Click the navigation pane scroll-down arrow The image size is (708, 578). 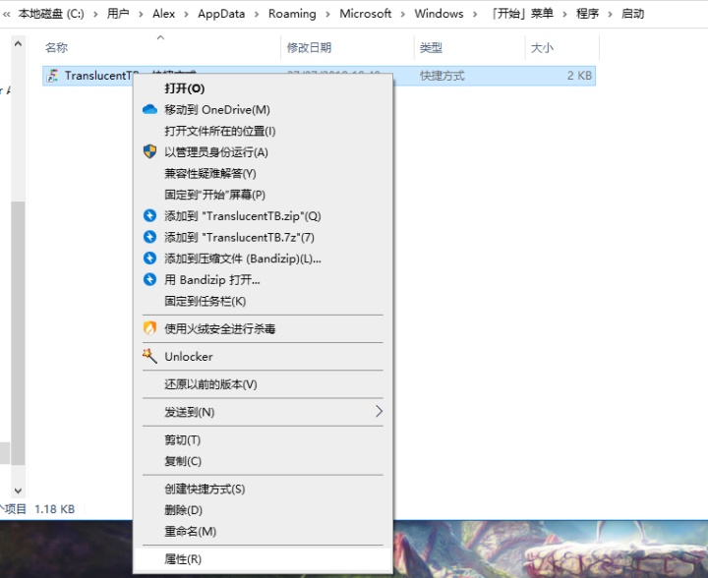coord(18,491)
